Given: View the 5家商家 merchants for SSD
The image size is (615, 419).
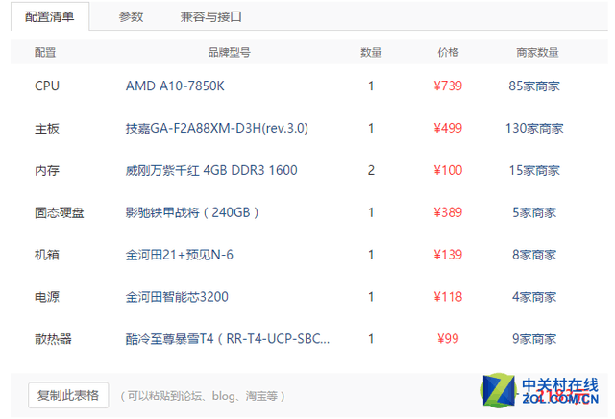Looking at the screenshot, I should [x=534, y=212].
